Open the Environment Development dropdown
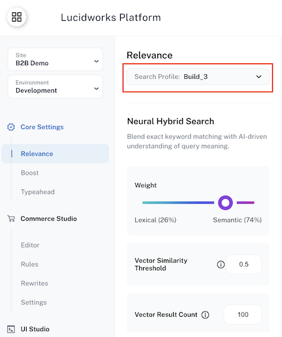 [55, 87]
